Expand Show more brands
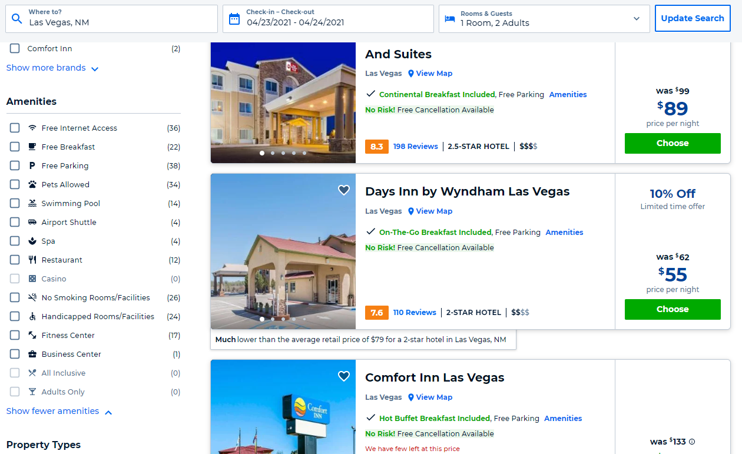 pos(52,68)
